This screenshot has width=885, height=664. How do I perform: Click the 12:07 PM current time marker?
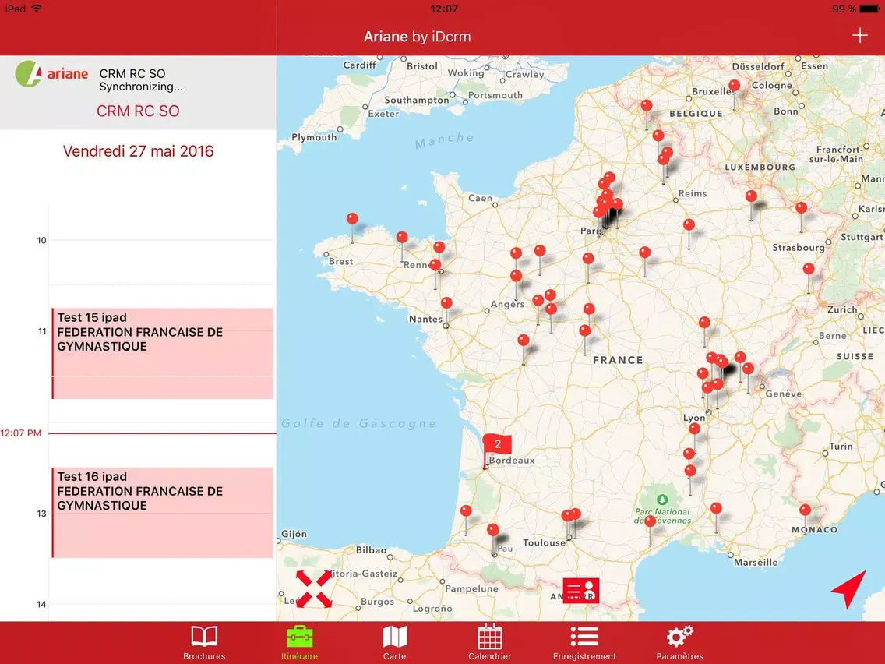click(21, 433)
